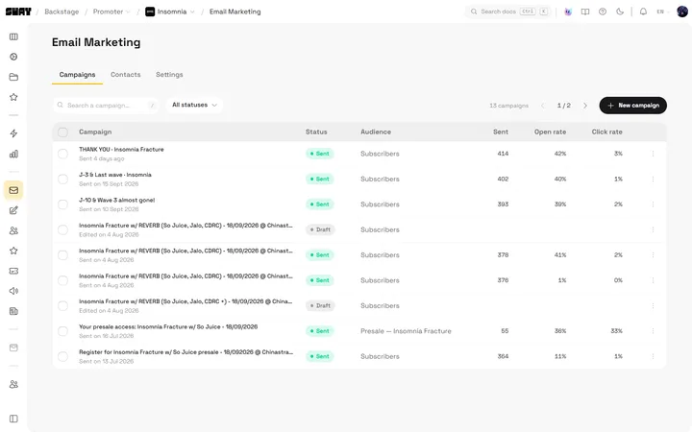Open the All statuses filter dropdown
692x432 pixels.
click(194, 105)
